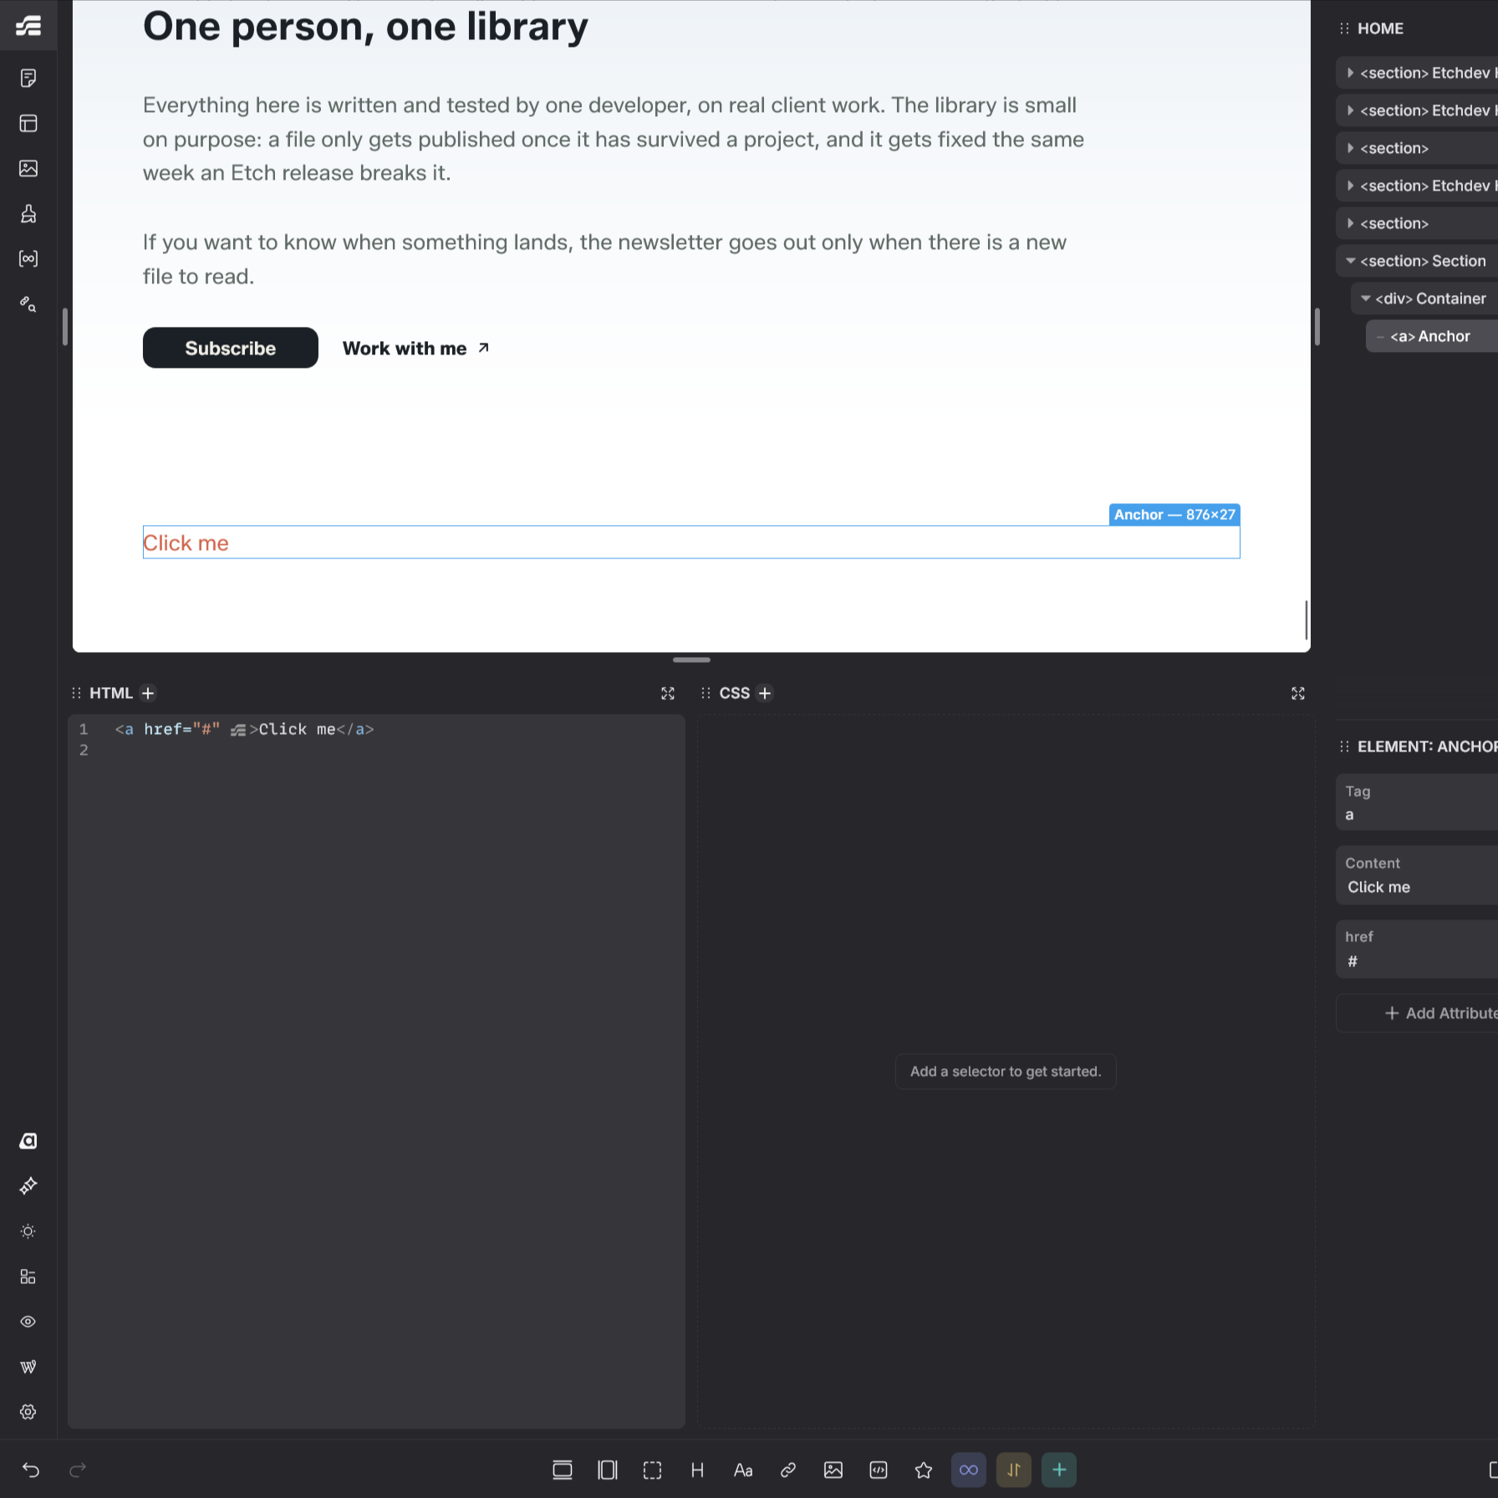1498x1498 pixels.
Task: Click the undo arrow
Action: pos(31,1470)
